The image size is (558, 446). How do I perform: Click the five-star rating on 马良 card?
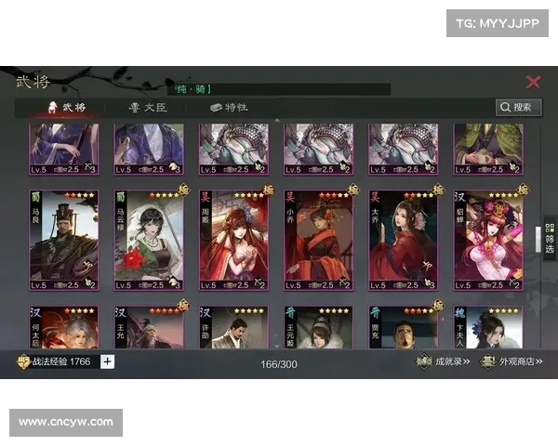[x=80, y=195]
